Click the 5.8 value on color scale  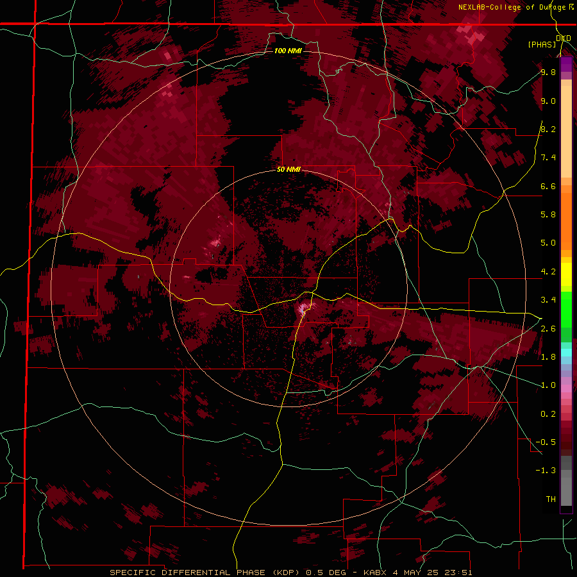[x=548, y=214]
